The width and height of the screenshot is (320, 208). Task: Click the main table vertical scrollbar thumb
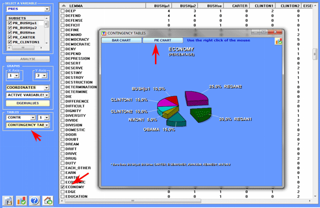315,54
